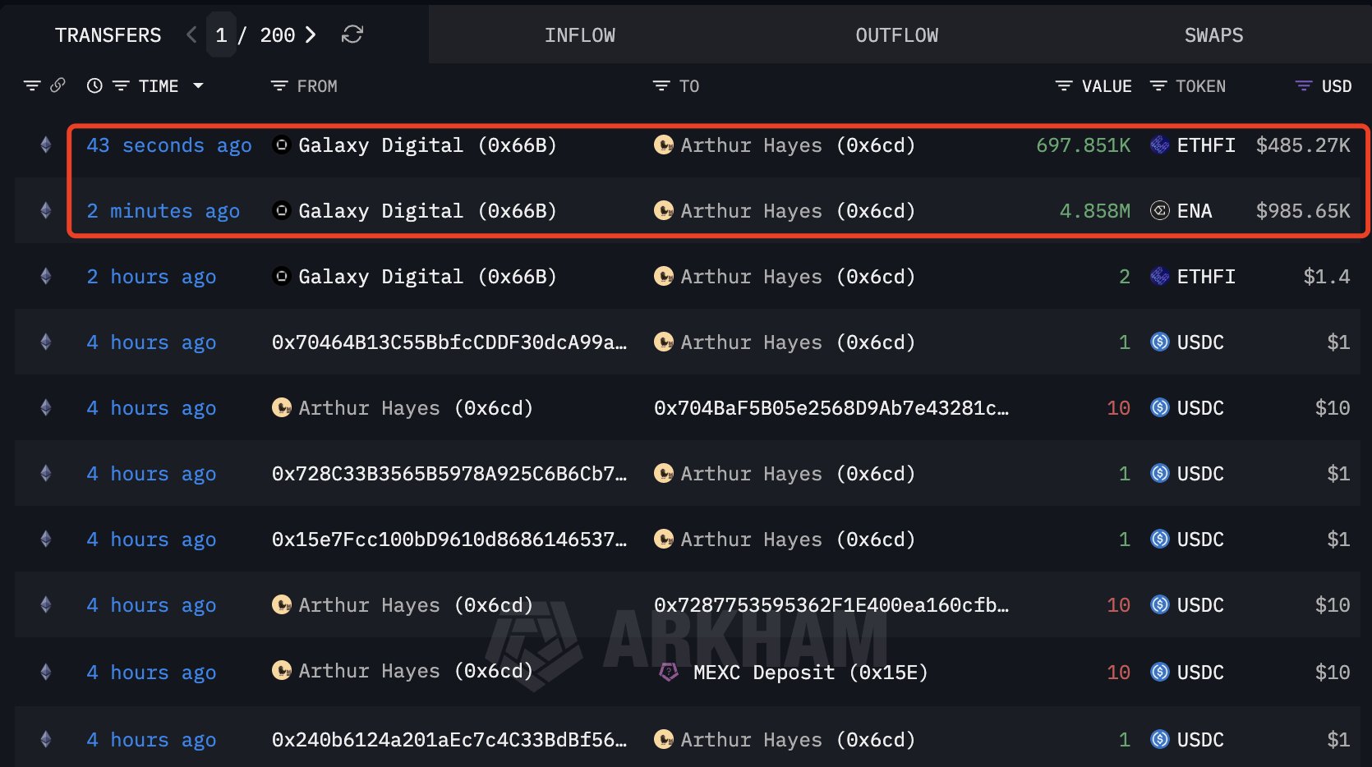Open the TO column filter

pyautogui.click(x=661, y=86)
